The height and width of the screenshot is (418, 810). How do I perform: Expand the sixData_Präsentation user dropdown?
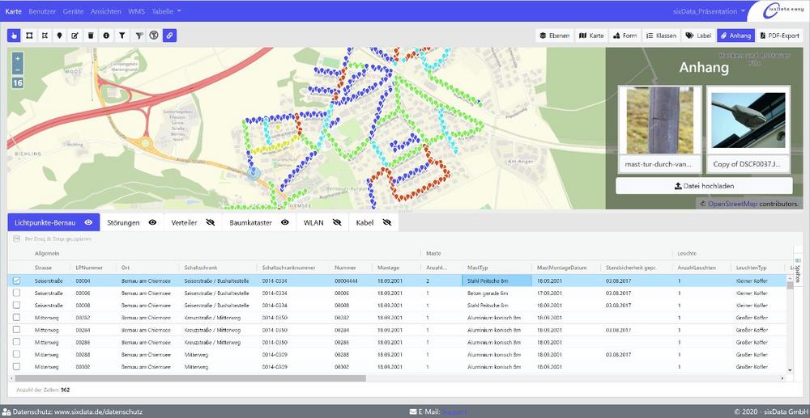pos(706,11)
